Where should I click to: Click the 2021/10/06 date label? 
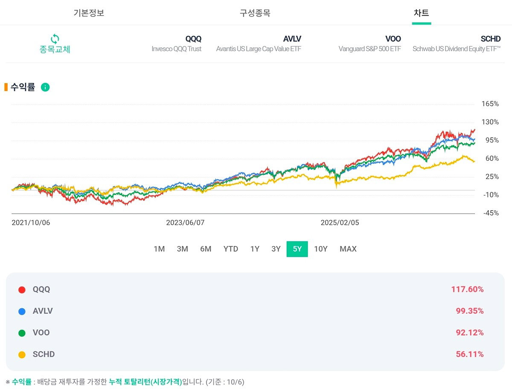pos(31,223)
